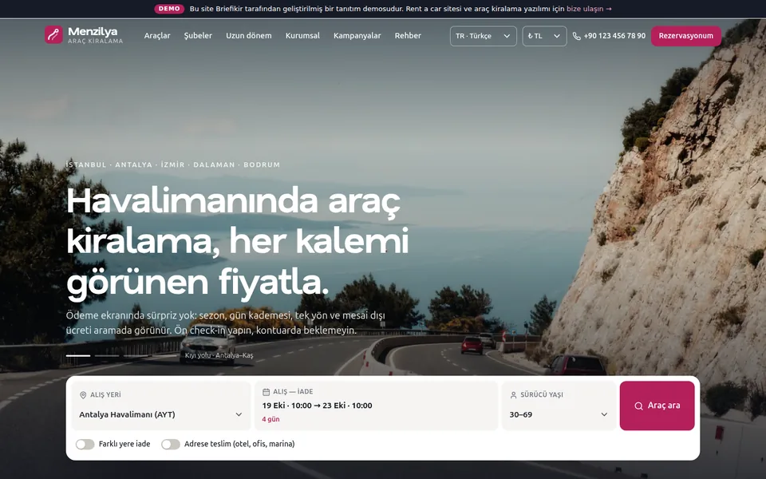This screenshot has width=766, height=479.
Task: Open the 19 Eki – 23 Eki date field
Action: click(x=376, y=406)
